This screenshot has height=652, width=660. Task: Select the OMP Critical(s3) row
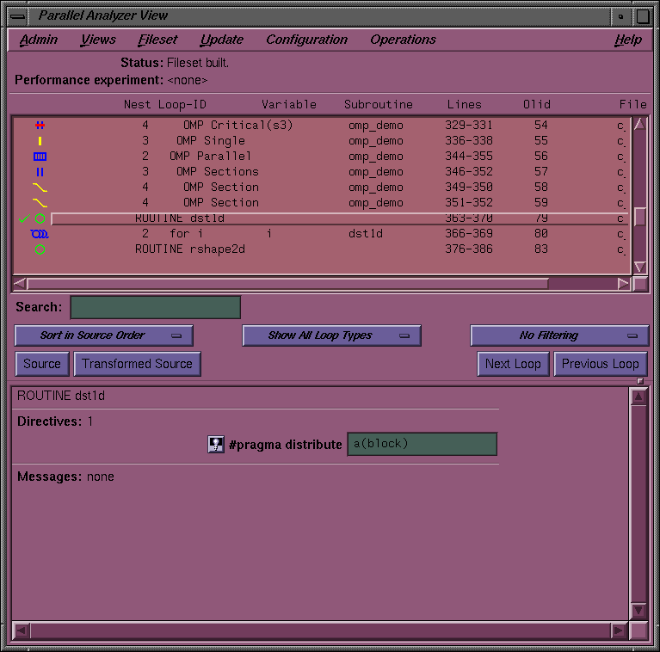tap(322, 126)
